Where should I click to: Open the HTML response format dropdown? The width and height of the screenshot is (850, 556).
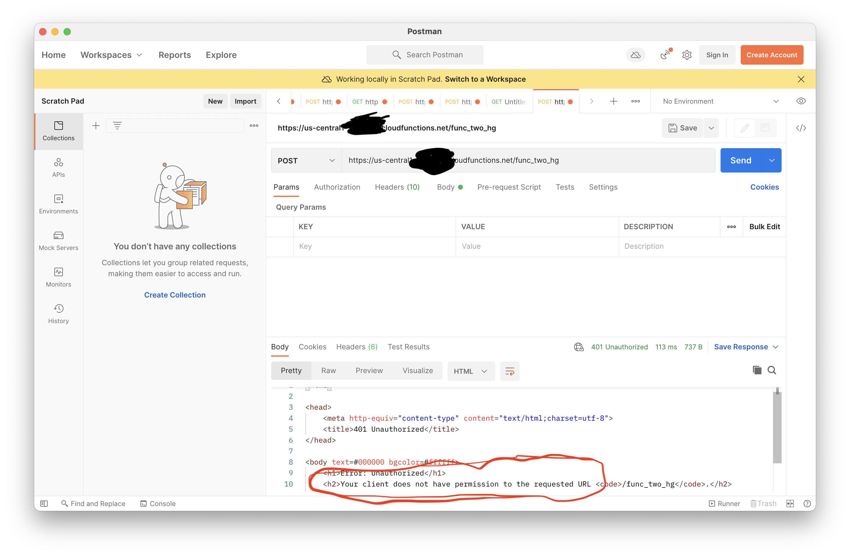(x=471, y=371)
